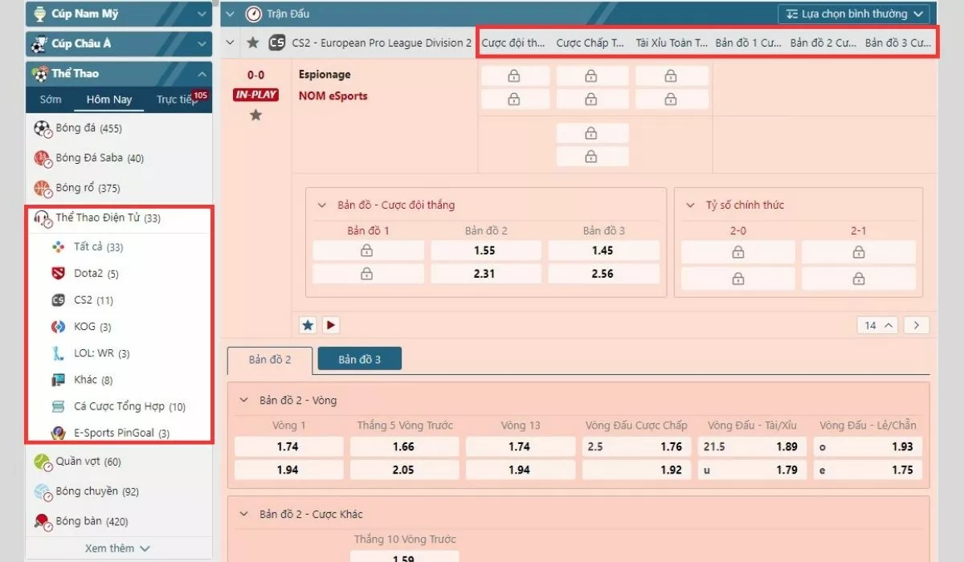Click Espionage team name
This screenshot has height=562, width=964.
tap(325, 75)
